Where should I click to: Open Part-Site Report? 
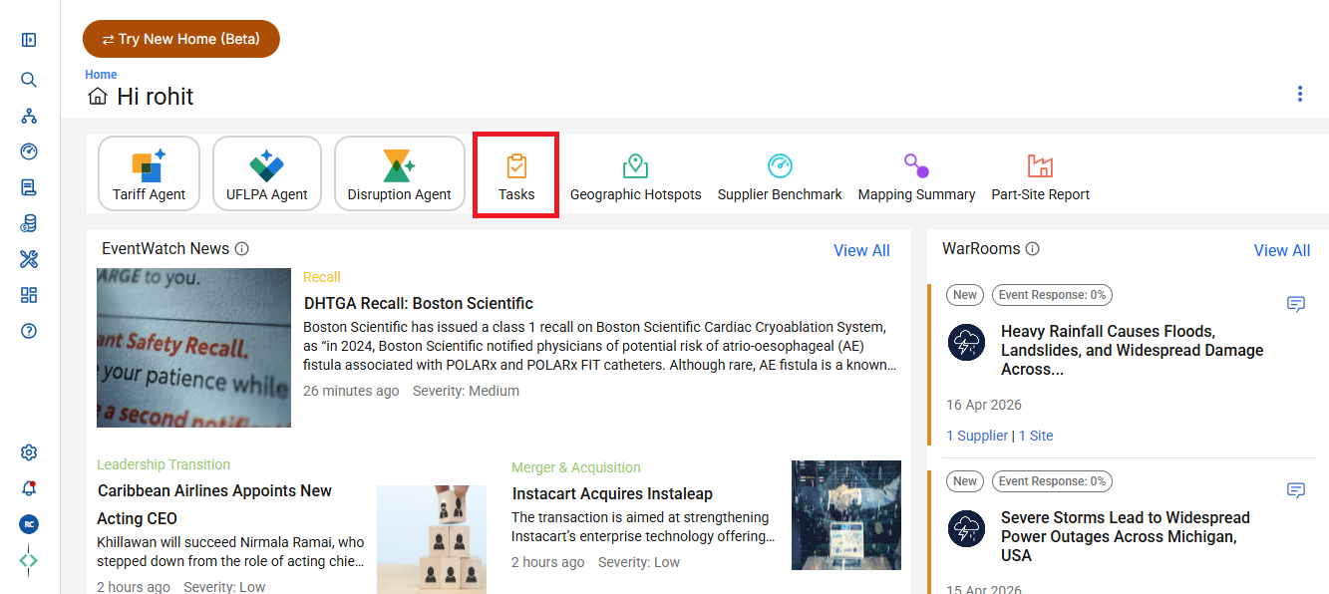(1040, 175)
